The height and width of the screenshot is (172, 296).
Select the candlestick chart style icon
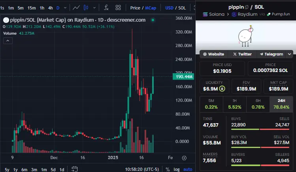(x=86, y=8)
